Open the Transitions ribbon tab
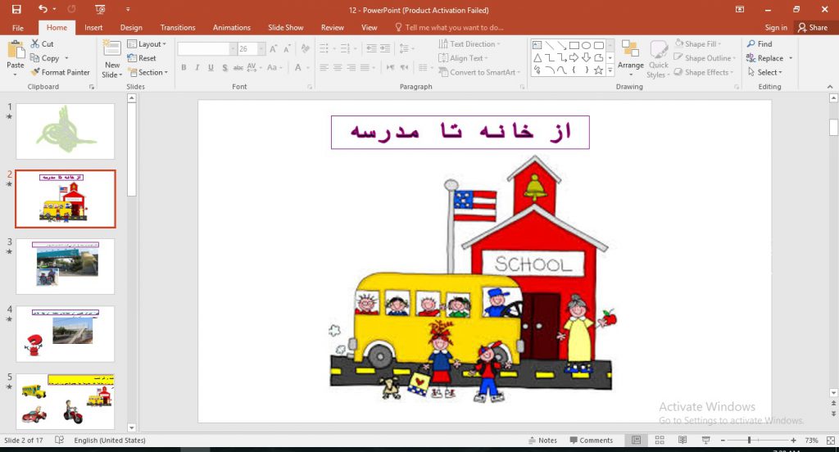The width and height of the screenshot is (839, 452). point(178,27)
